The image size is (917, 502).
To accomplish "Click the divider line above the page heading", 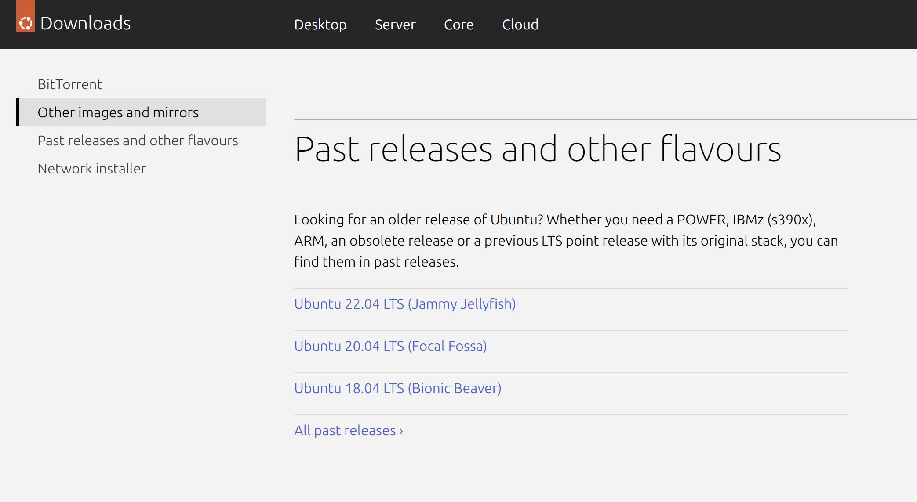I will (605, 119).
